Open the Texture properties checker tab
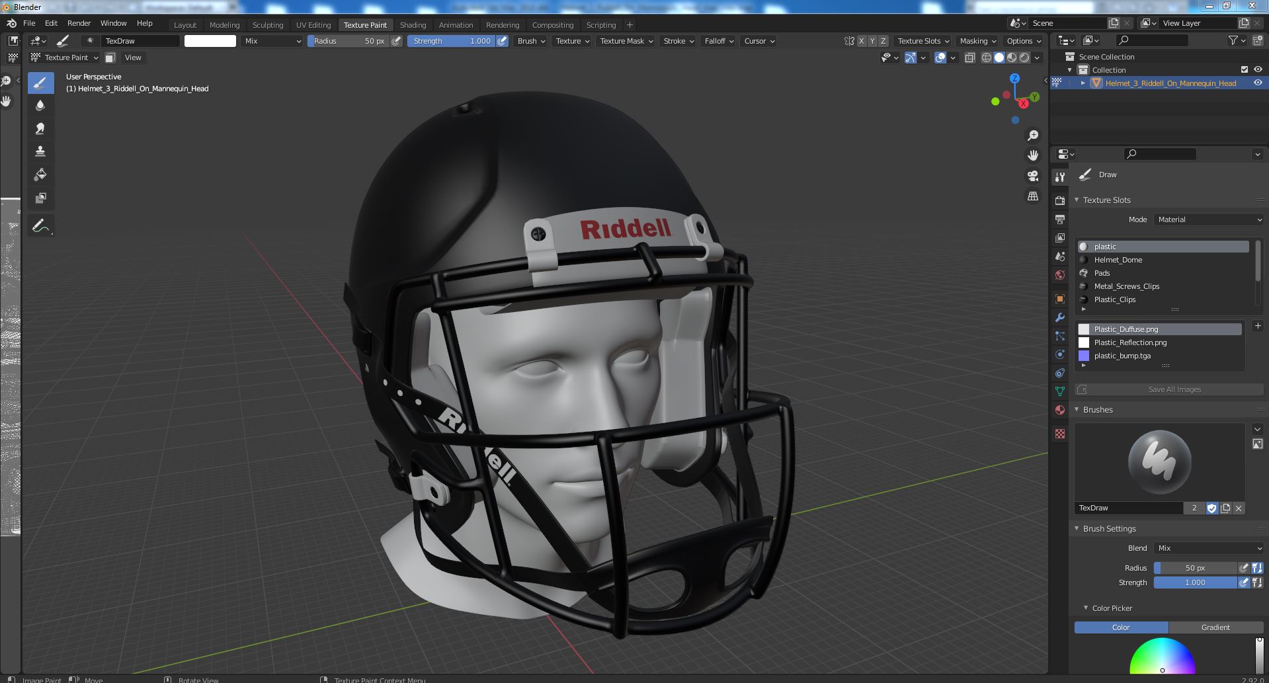 point(1060,434)
